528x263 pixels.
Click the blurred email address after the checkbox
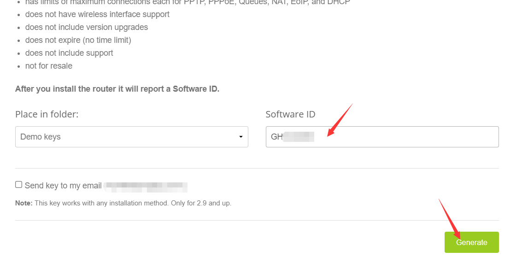tap(146, 187)
